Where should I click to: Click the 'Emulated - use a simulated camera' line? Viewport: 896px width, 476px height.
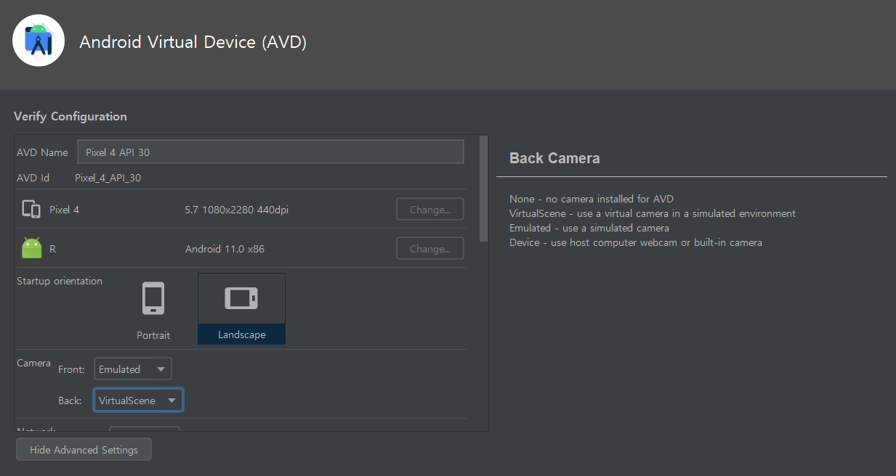(x=589, y=228)
